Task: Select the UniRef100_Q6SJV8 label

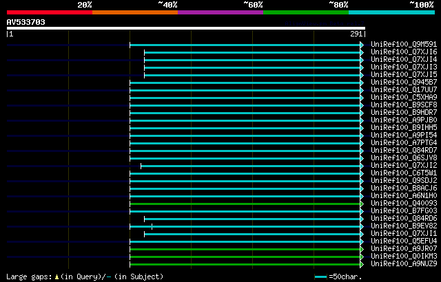Action: (404, 158)
